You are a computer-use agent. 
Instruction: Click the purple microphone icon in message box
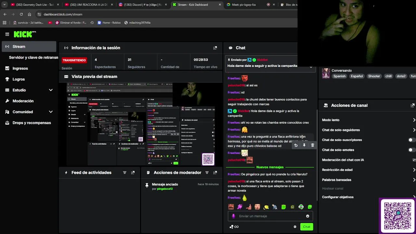[x=233, y=216]
